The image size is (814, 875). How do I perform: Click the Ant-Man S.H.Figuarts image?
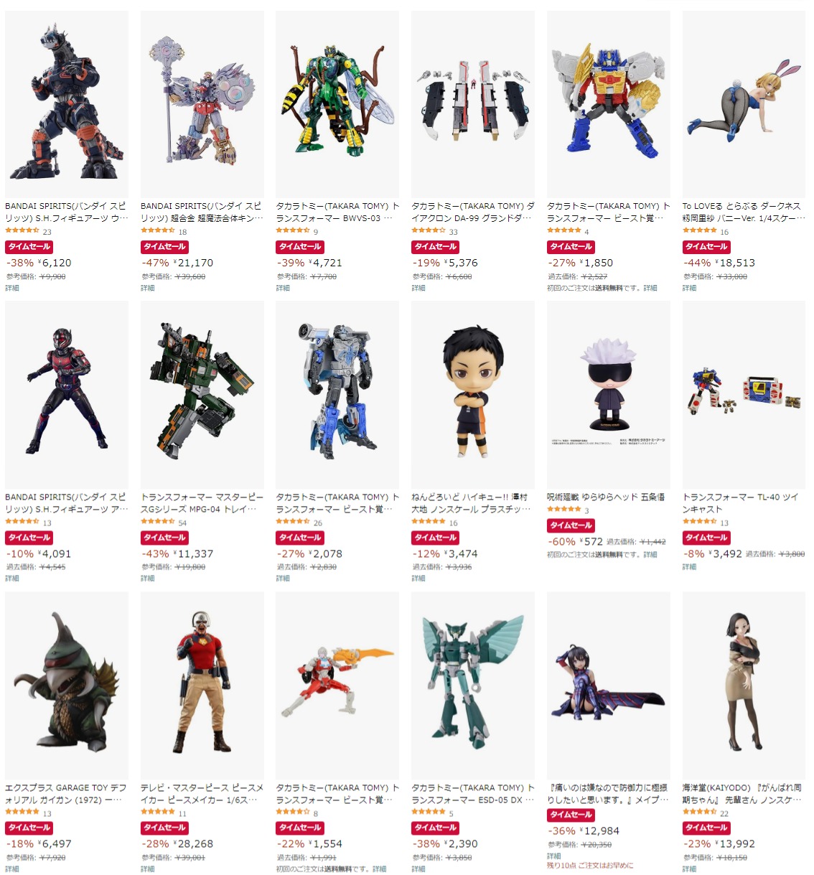pyautogui.click(x=67, y=395)
